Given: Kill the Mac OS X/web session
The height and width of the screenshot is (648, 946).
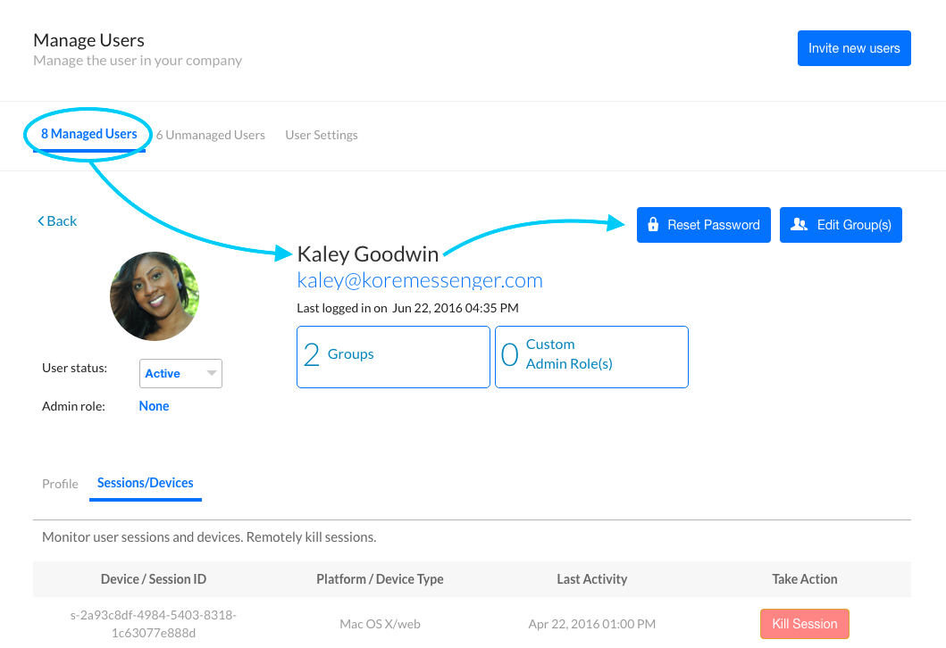Looking at the screenshot, I should pyautogui.click(x=805, y=624).
